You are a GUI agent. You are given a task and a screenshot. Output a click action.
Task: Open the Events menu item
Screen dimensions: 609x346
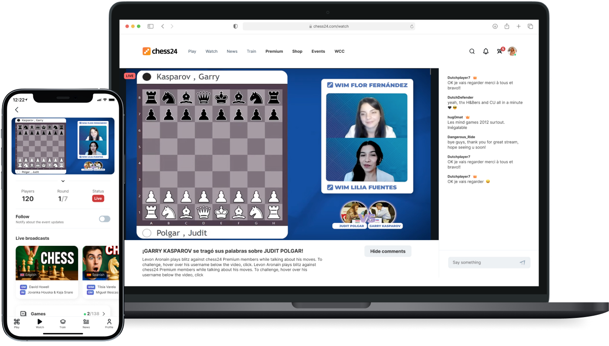[x=318, y=51]
